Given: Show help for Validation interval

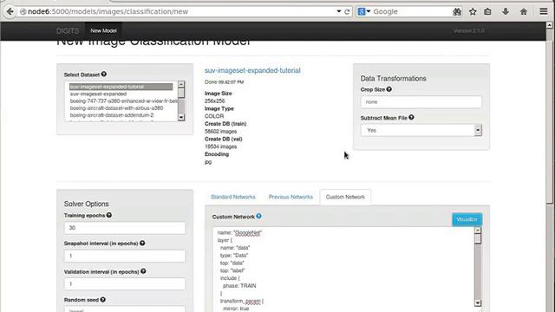Looking at the screenshot, I should [x=143, y=271].
